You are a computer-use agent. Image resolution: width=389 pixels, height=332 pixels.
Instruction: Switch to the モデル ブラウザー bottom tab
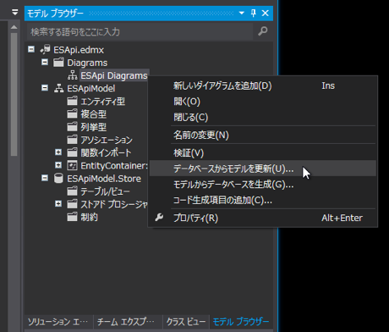click(x=241, y=322)
